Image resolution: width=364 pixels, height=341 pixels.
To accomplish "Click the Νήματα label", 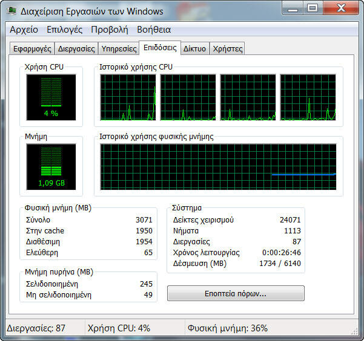I will 186,231.
